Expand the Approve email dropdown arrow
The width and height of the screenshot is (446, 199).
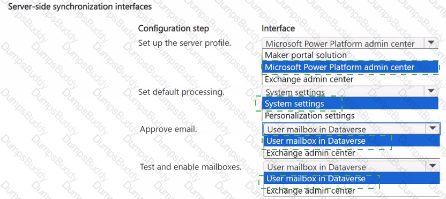click(433, 128)
